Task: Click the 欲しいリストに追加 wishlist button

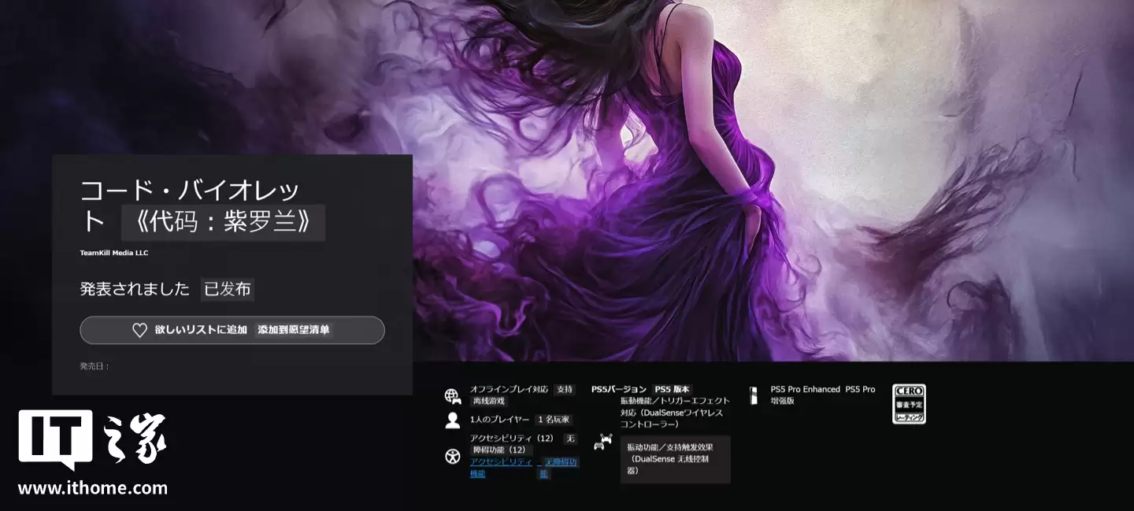Action: click(232, 330)
